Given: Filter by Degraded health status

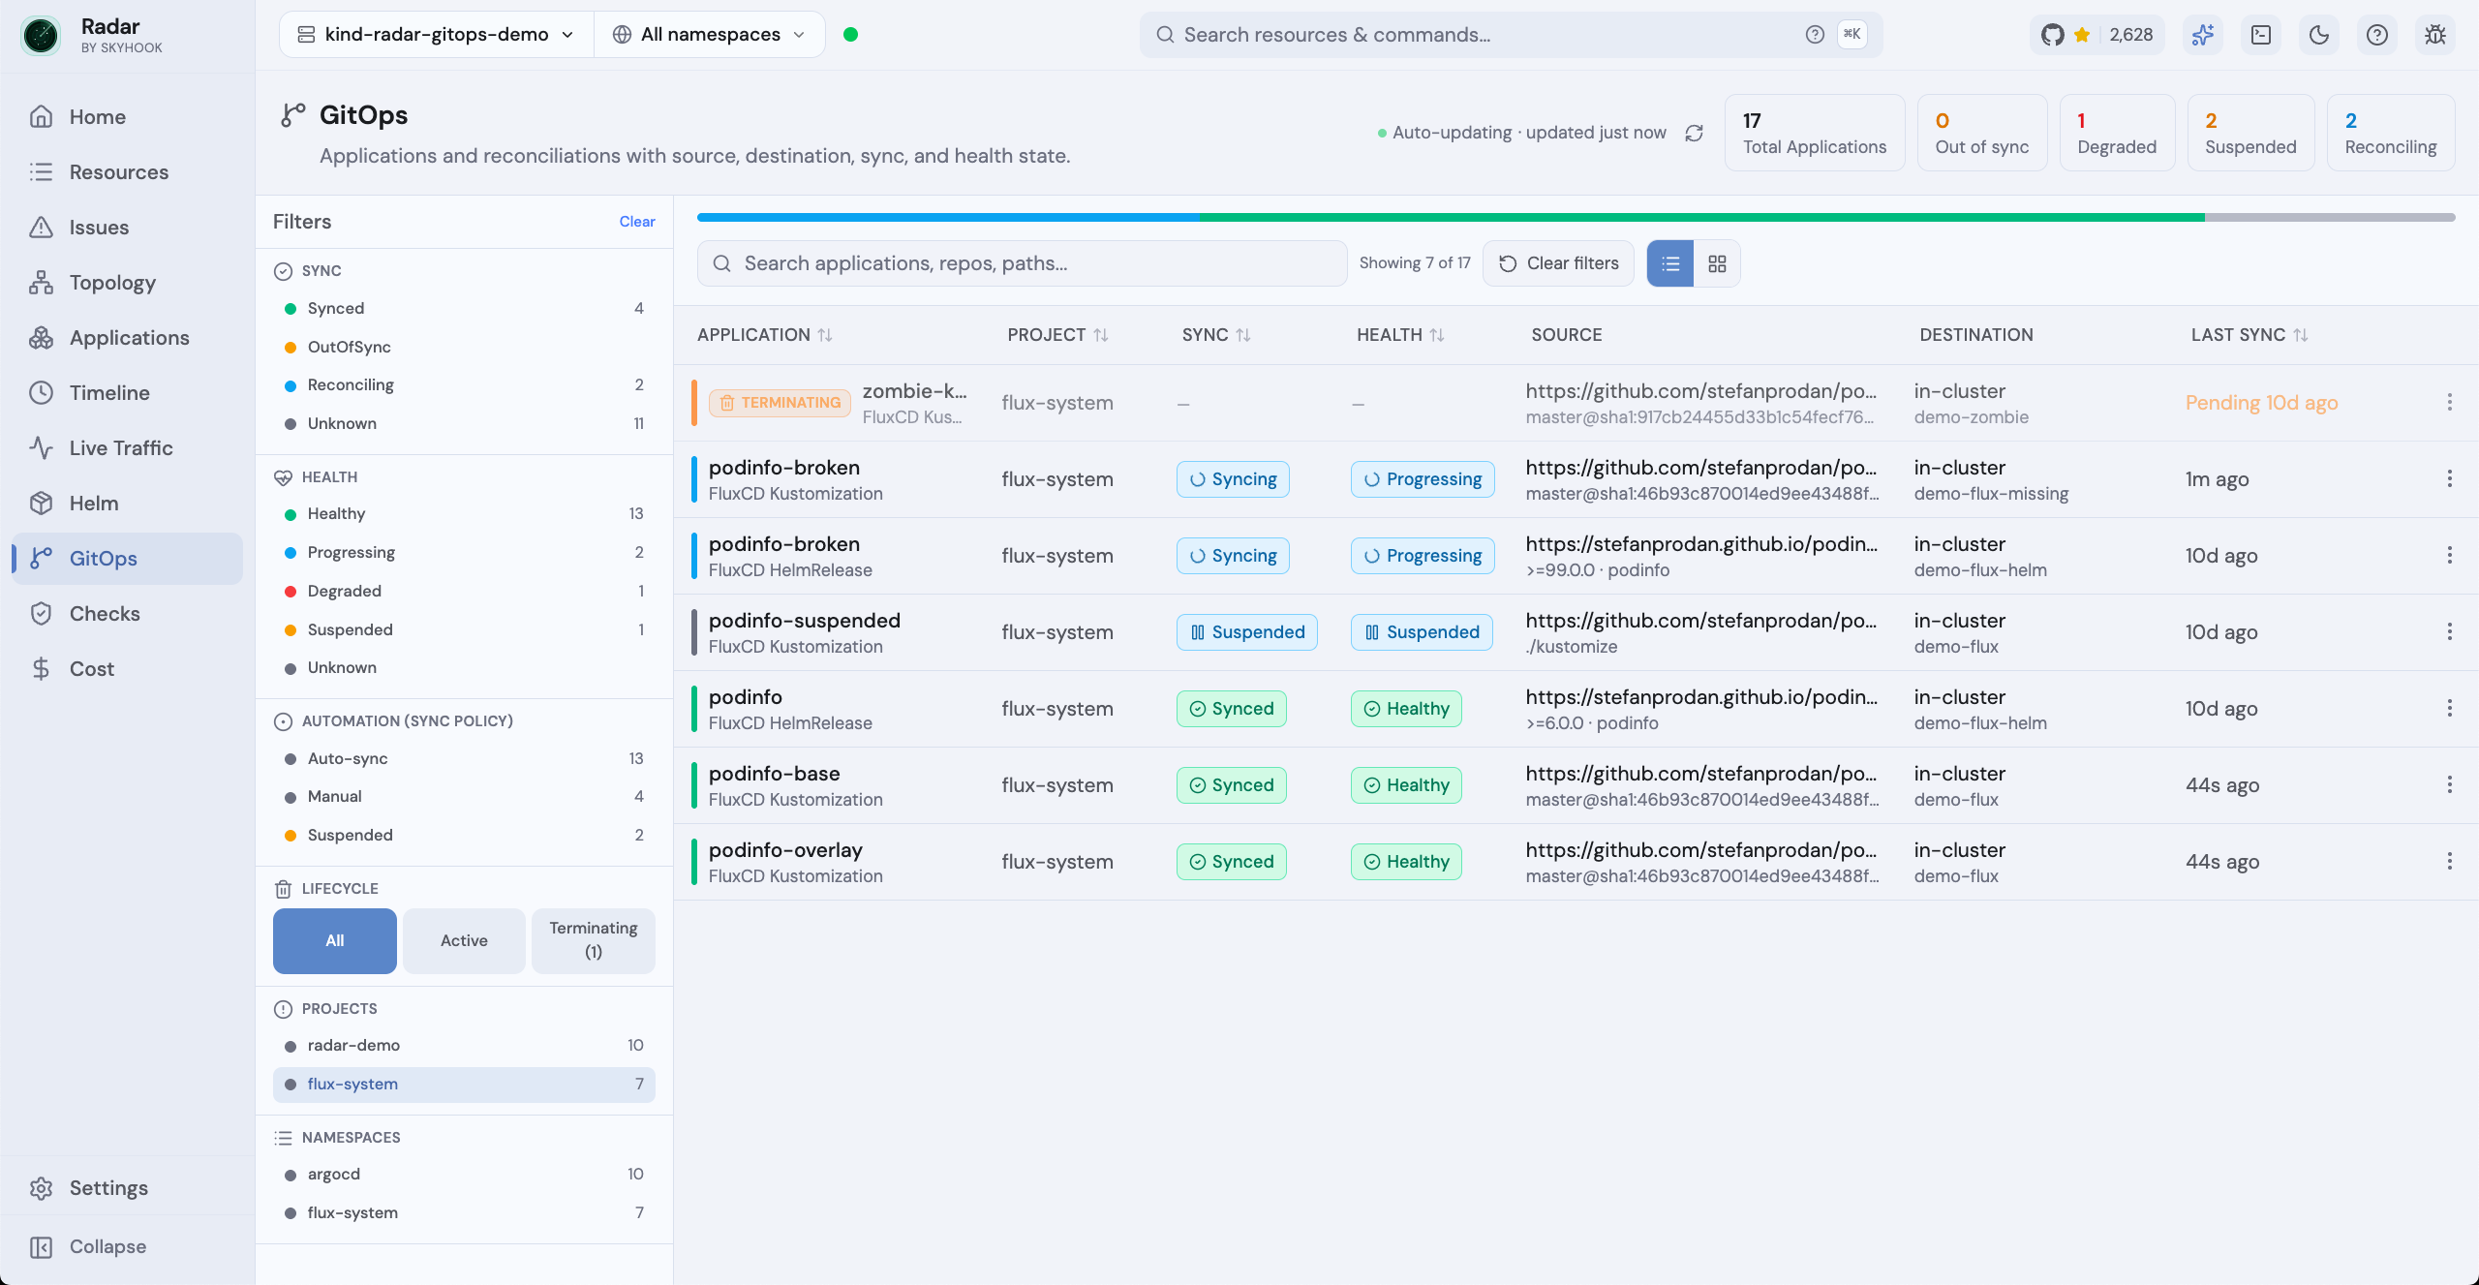Looking at the screenshot, I should pos(464,592).
